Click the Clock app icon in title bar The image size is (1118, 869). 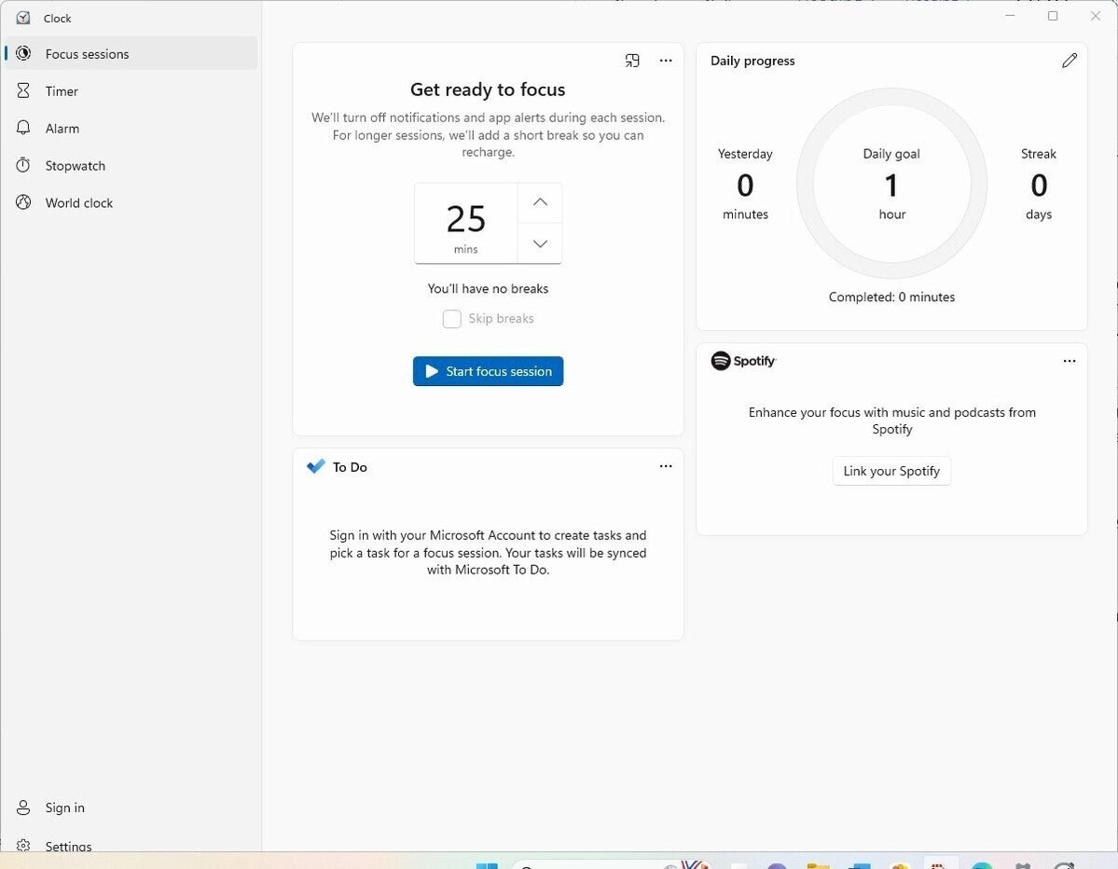[x=23, y=18]
